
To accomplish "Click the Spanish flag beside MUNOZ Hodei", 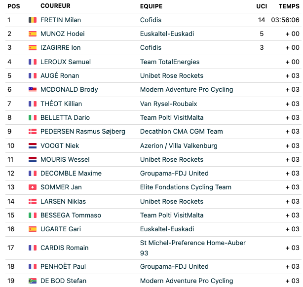I will click(x=33, y=34).
